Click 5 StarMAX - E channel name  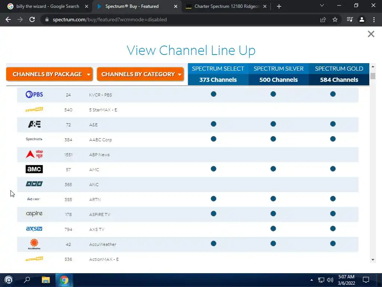click(103, 110)
